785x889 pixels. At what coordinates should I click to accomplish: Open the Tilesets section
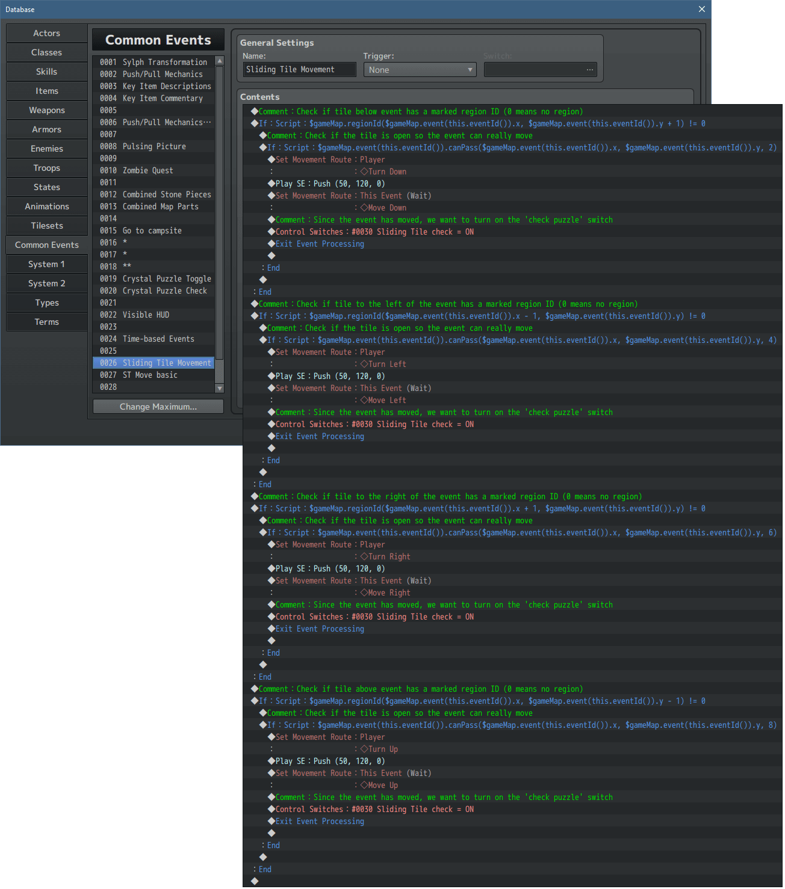click(46, 226)
